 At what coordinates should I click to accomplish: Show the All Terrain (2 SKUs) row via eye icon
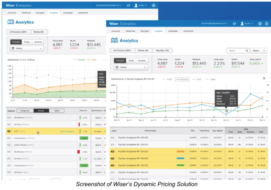coord(9,172)
